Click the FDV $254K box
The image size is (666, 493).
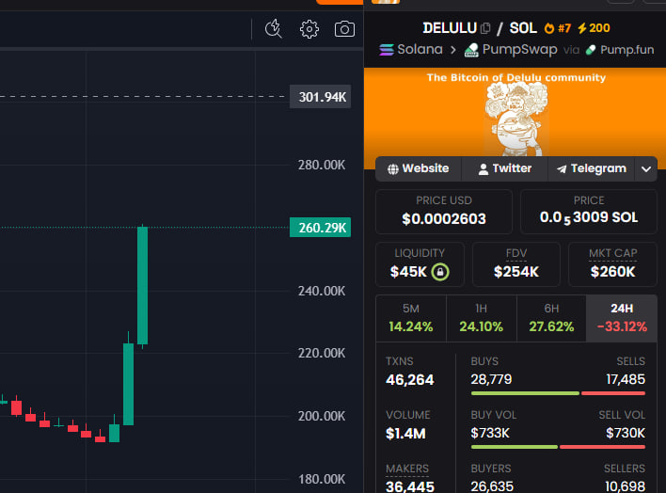(516, 264)
